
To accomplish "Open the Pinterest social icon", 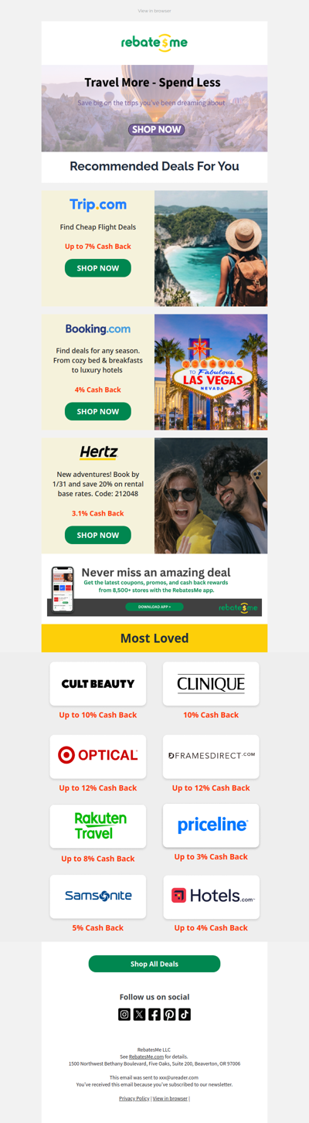I will point(169,1014).
